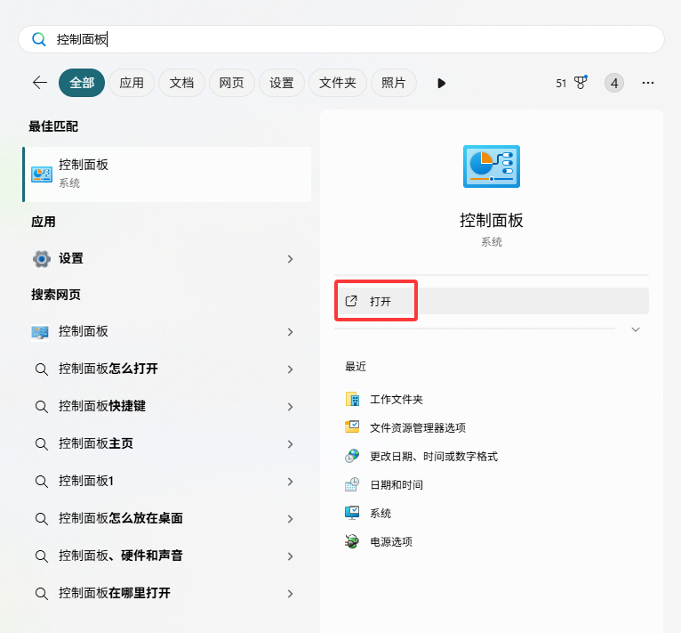Expand actions with the down chevron
Screen dimensions: 681x633
[x=636, y=329]
